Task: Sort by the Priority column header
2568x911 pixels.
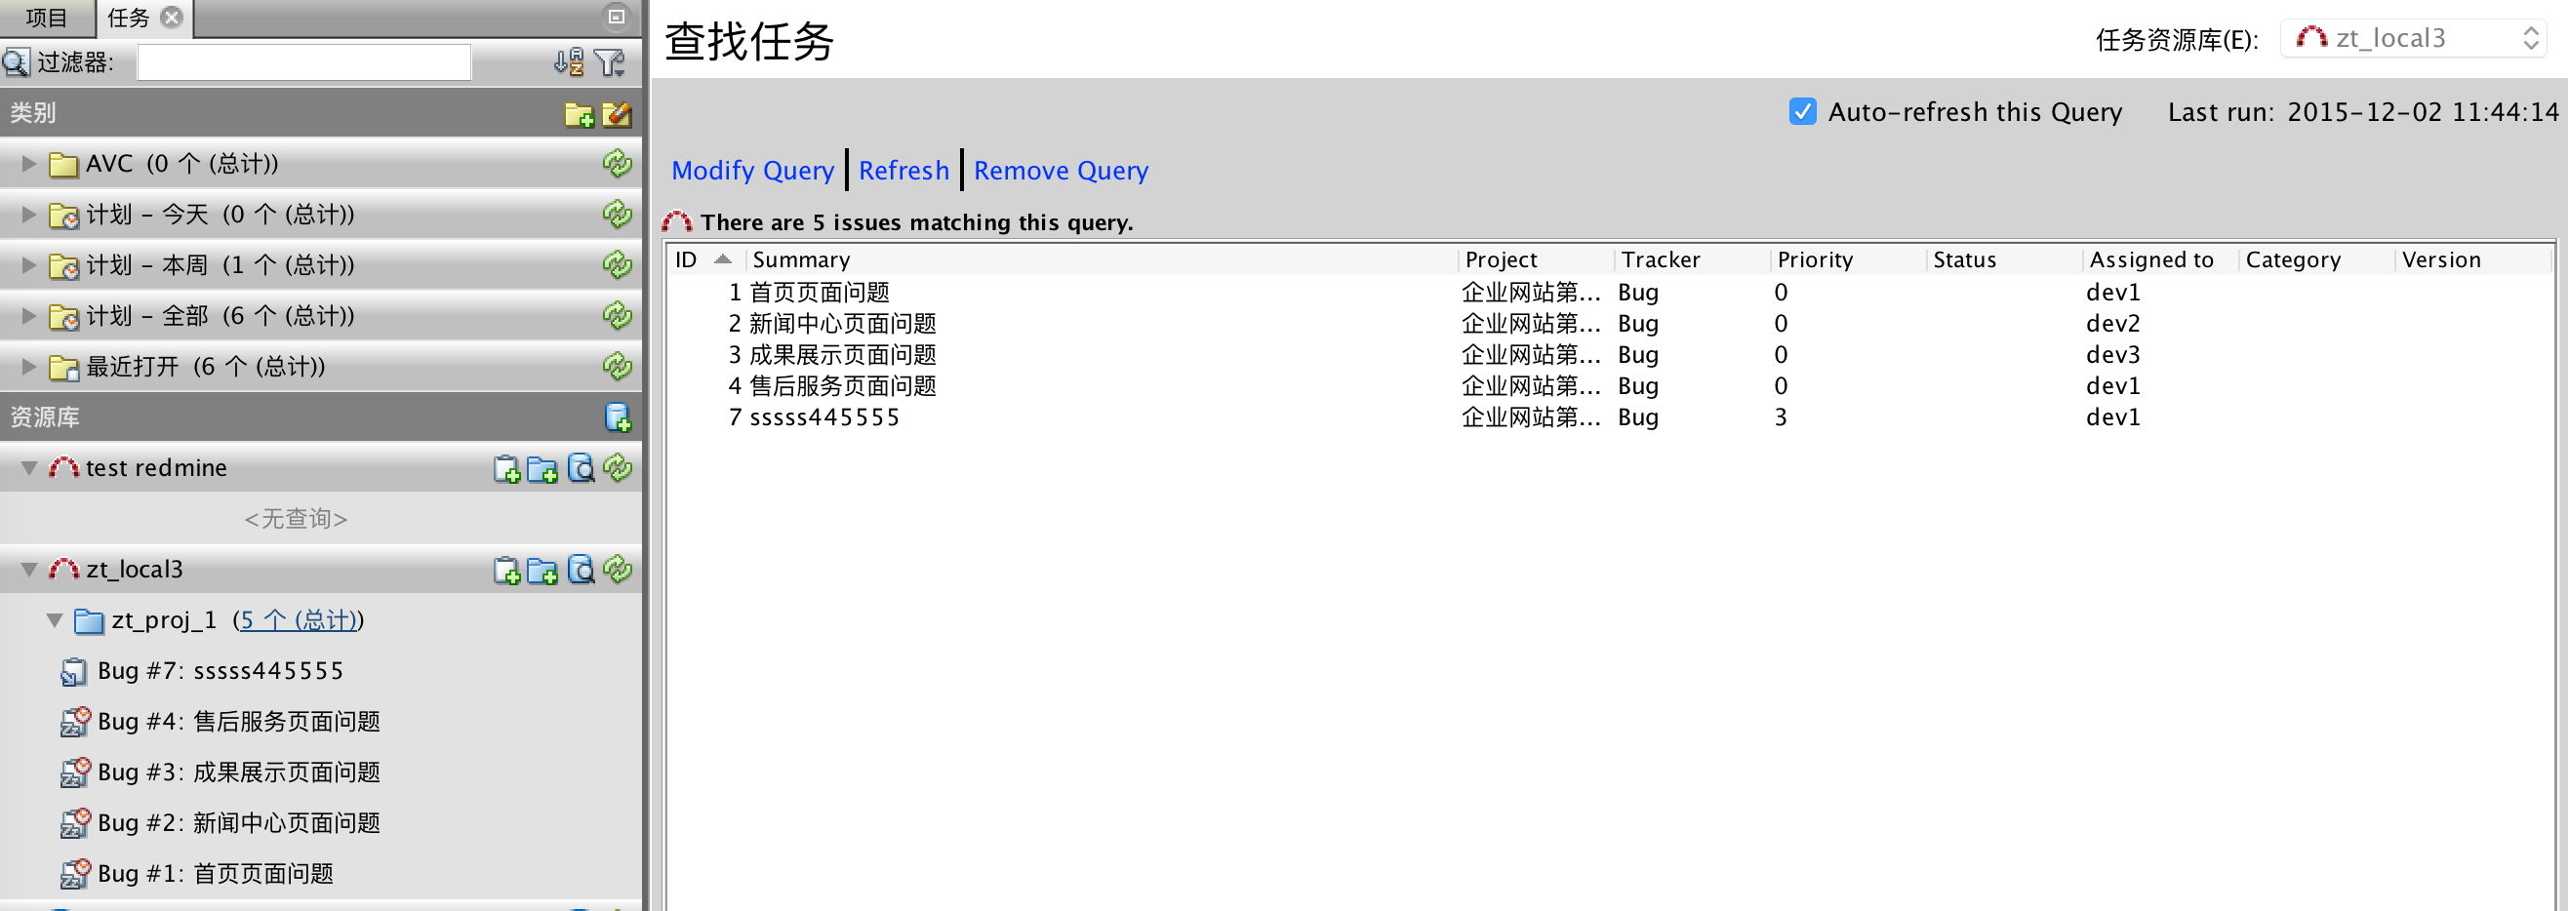Action: point(1847,260)
